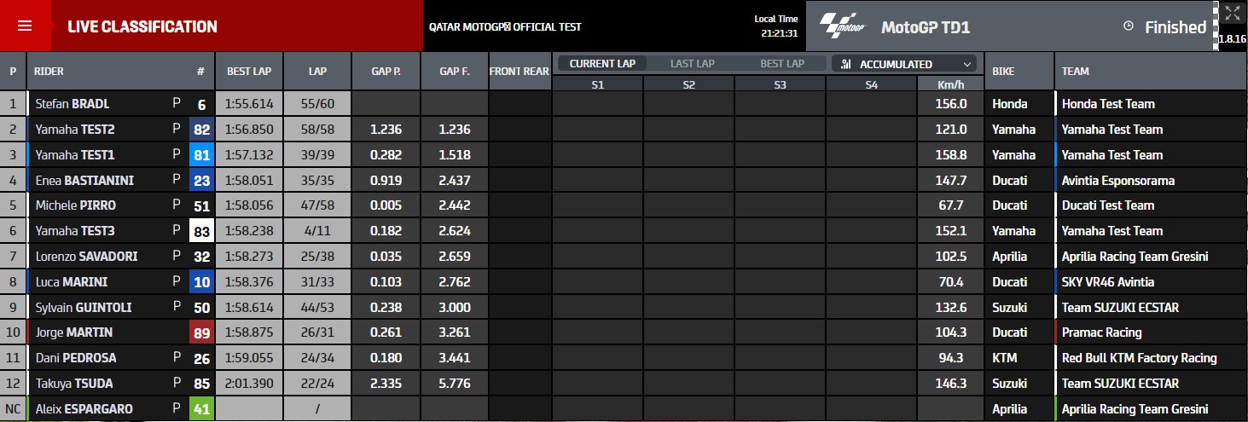The height and width of the screenshot is (422, 1248).
Task: Select rider Sylvain GUINTOLI
Action: (x=84, y=307)
